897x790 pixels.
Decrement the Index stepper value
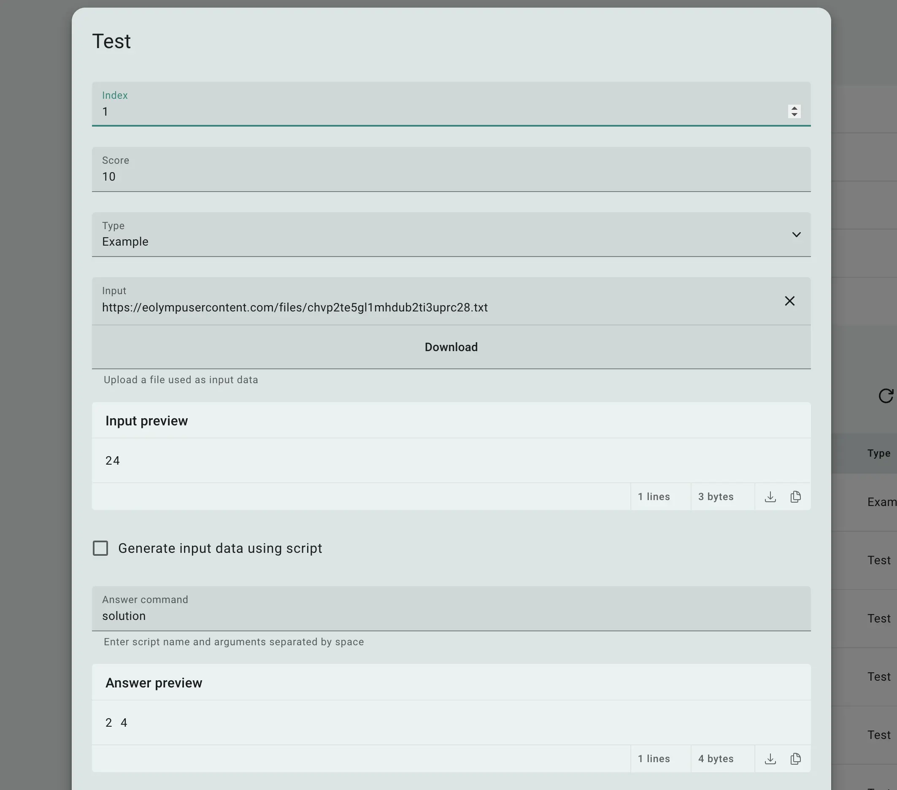coord(794,114)
